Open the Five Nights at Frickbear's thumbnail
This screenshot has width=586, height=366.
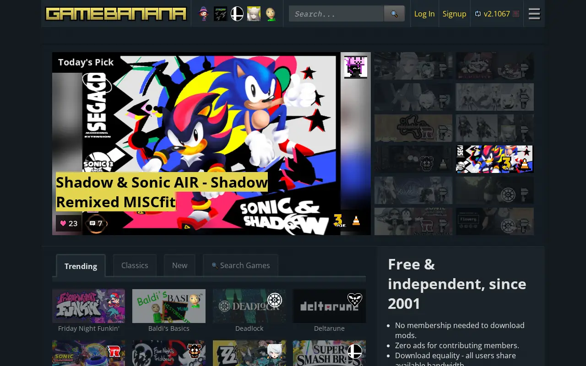click(169, 353)
